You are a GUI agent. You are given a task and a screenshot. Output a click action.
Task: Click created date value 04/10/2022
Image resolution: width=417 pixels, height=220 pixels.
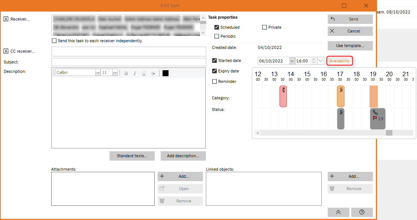[270, 47]
